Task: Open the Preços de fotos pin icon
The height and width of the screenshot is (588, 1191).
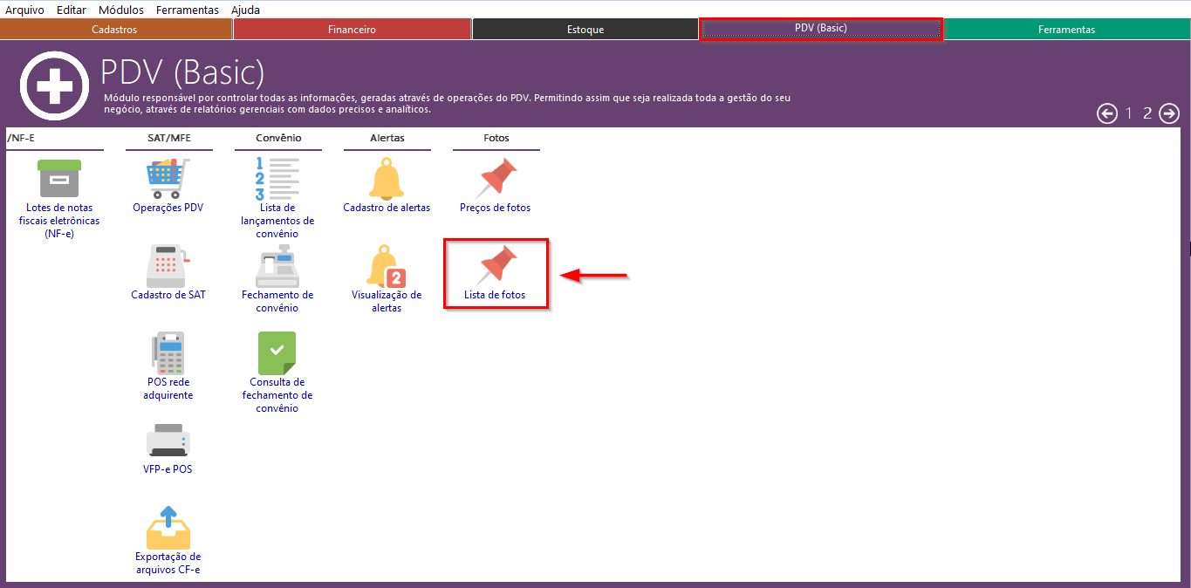Action: [497, 178]
